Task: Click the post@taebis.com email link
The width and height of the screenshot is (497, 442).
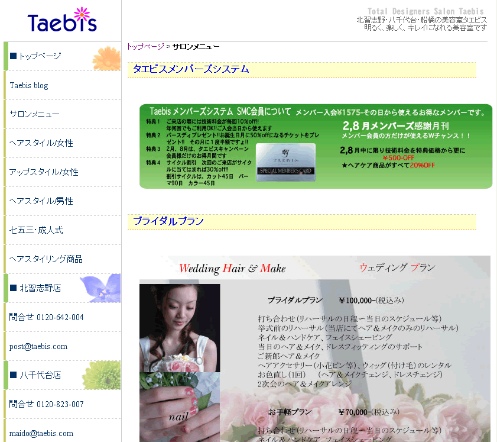Action: pyautogui.click(x=38, y=346)
